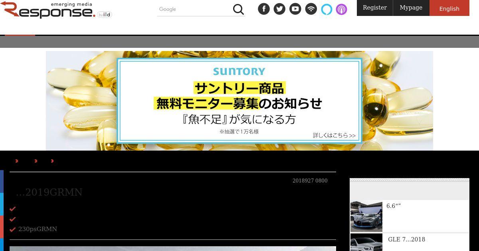Open the 'GLE 7...2018' sidebar article
Viewport: 479px width, 251px height.
coord(406,239)
